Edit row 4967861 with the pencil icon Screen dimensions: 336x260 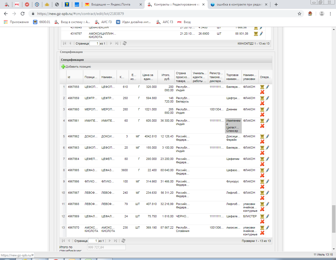click(x=267, y=121)
